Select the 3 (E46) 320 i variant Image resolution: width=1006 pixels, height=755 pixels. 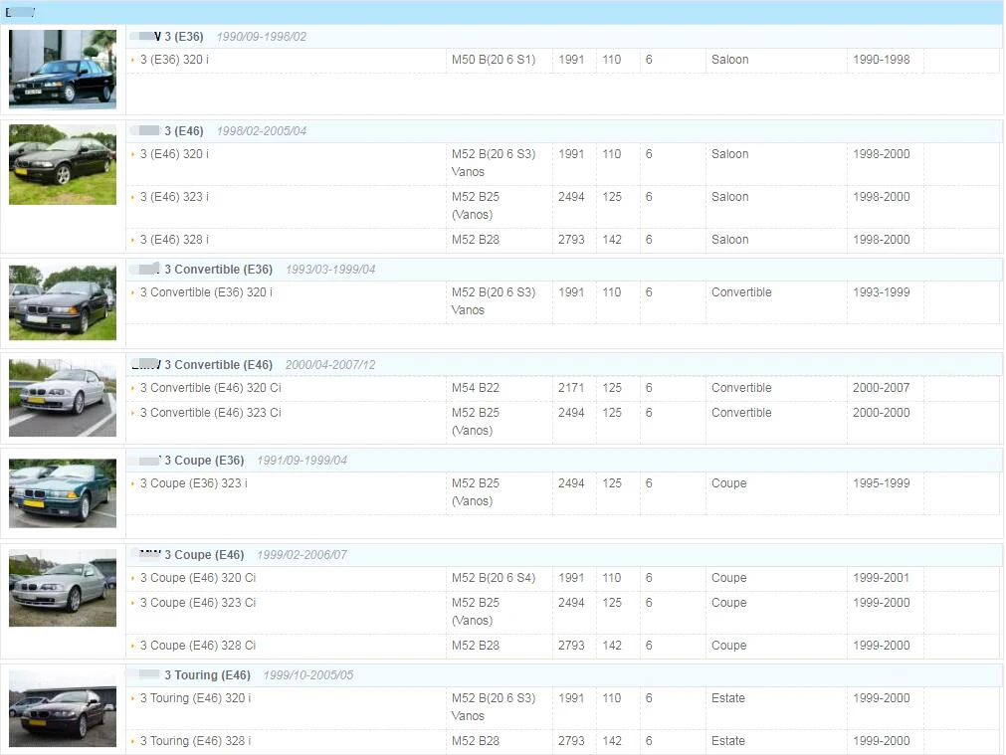click(x=174, y=154)
